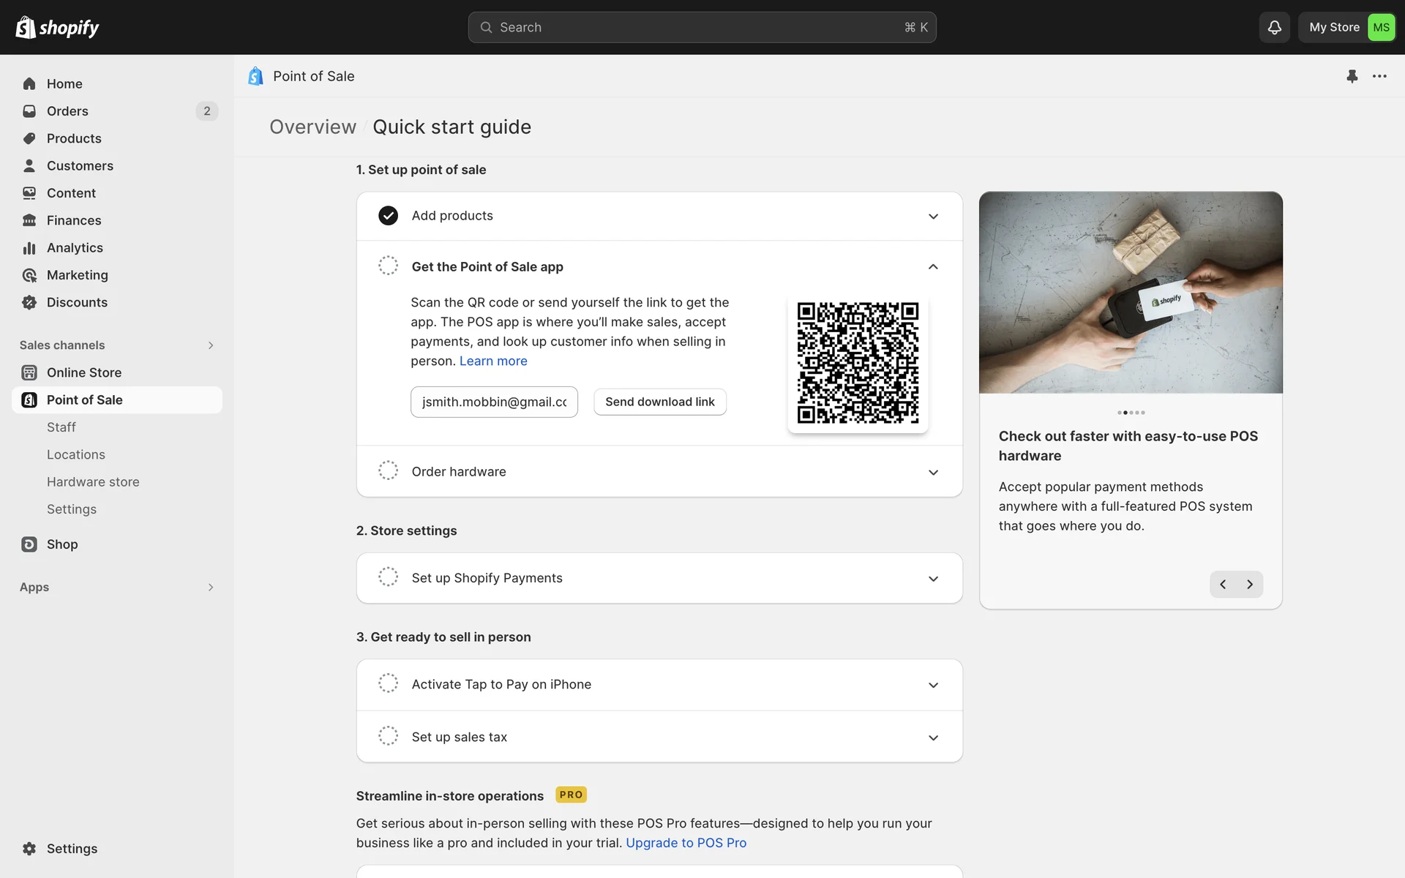The height and width of the screenshot is (878, 1405).
Task: Open Settings gear at bottom left
Action: pyautogui.click(x=29, y=848)
